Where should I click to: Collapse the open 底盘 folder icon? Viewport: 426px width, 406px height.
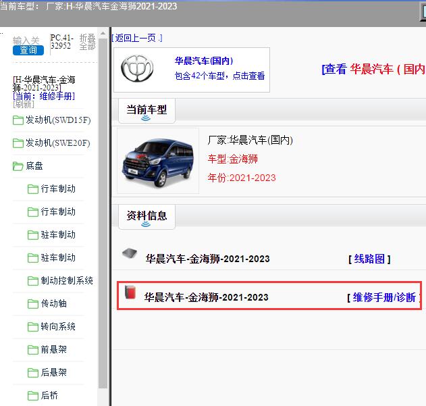18,166
